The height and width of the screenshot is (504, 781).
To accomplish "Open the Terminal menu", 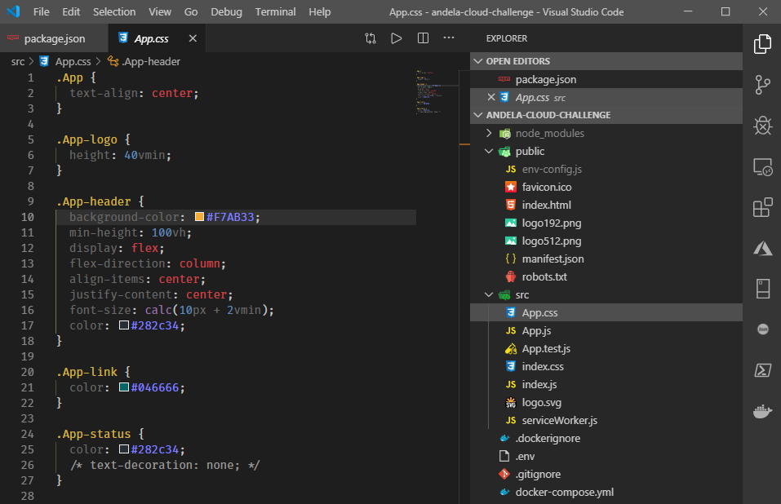I will pos(276,11).
